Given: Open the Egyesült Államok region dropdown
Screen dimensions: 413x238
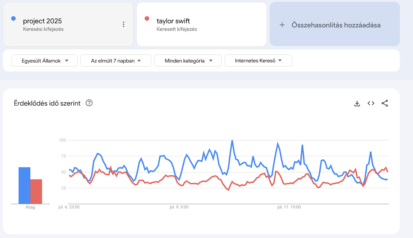Looking at the screenshot, I should 44,61.
